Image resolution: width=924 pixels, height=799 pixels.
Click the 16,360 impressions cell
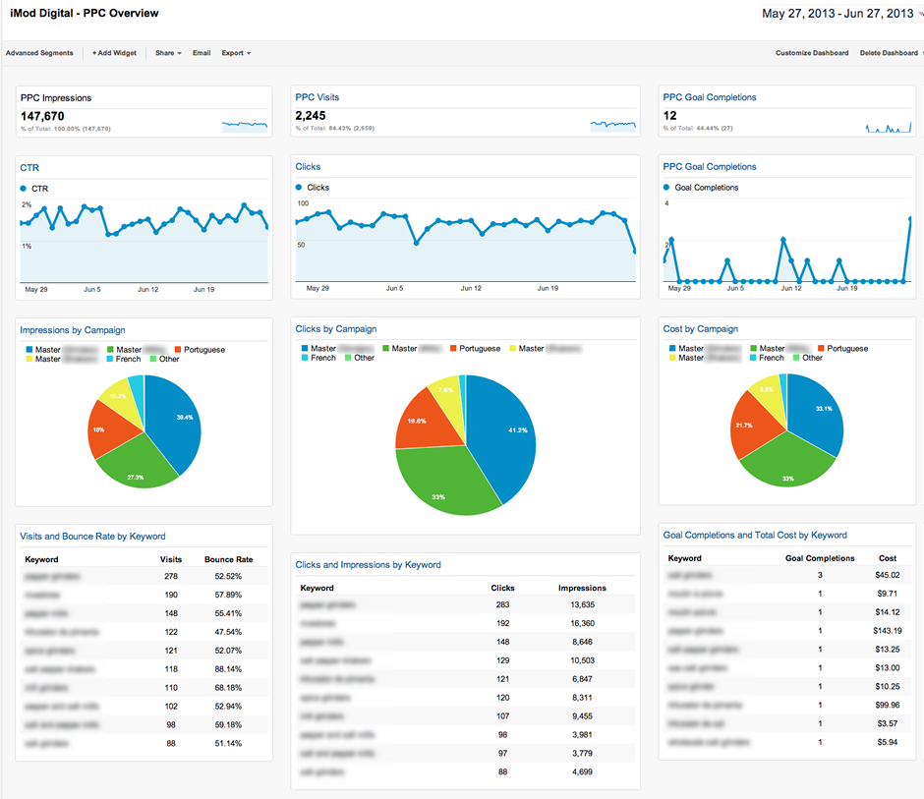[582, 623]
